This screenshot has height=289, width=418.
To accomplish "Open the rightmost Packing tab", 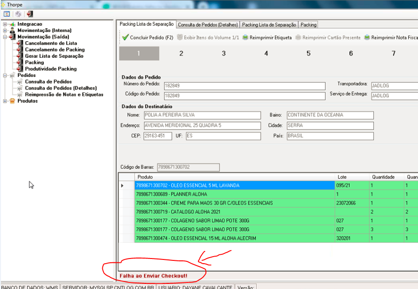I will (308, 25).
